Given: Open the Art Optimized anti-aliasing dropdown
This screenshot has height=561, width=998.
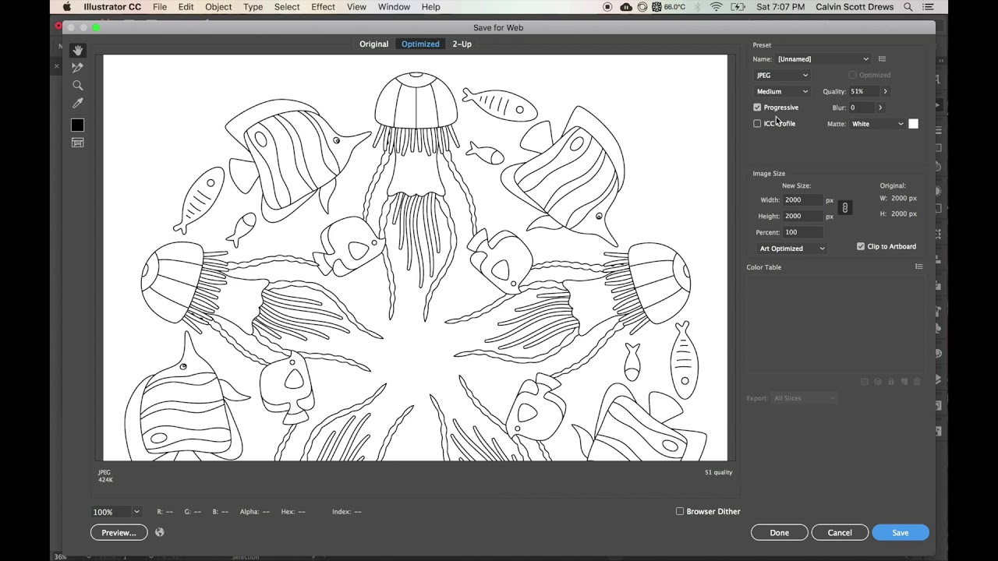Looking at the screenshot, I should [791, 249].
